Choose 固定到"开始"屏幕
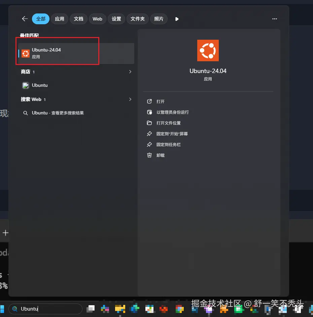This screenshot has width=313, height=317. (x=172, y=134)
